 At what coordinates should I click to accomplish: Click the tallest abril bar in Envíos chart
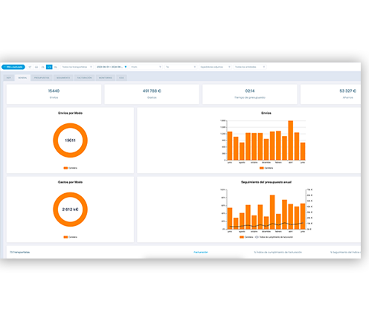[x=290, y=140]
